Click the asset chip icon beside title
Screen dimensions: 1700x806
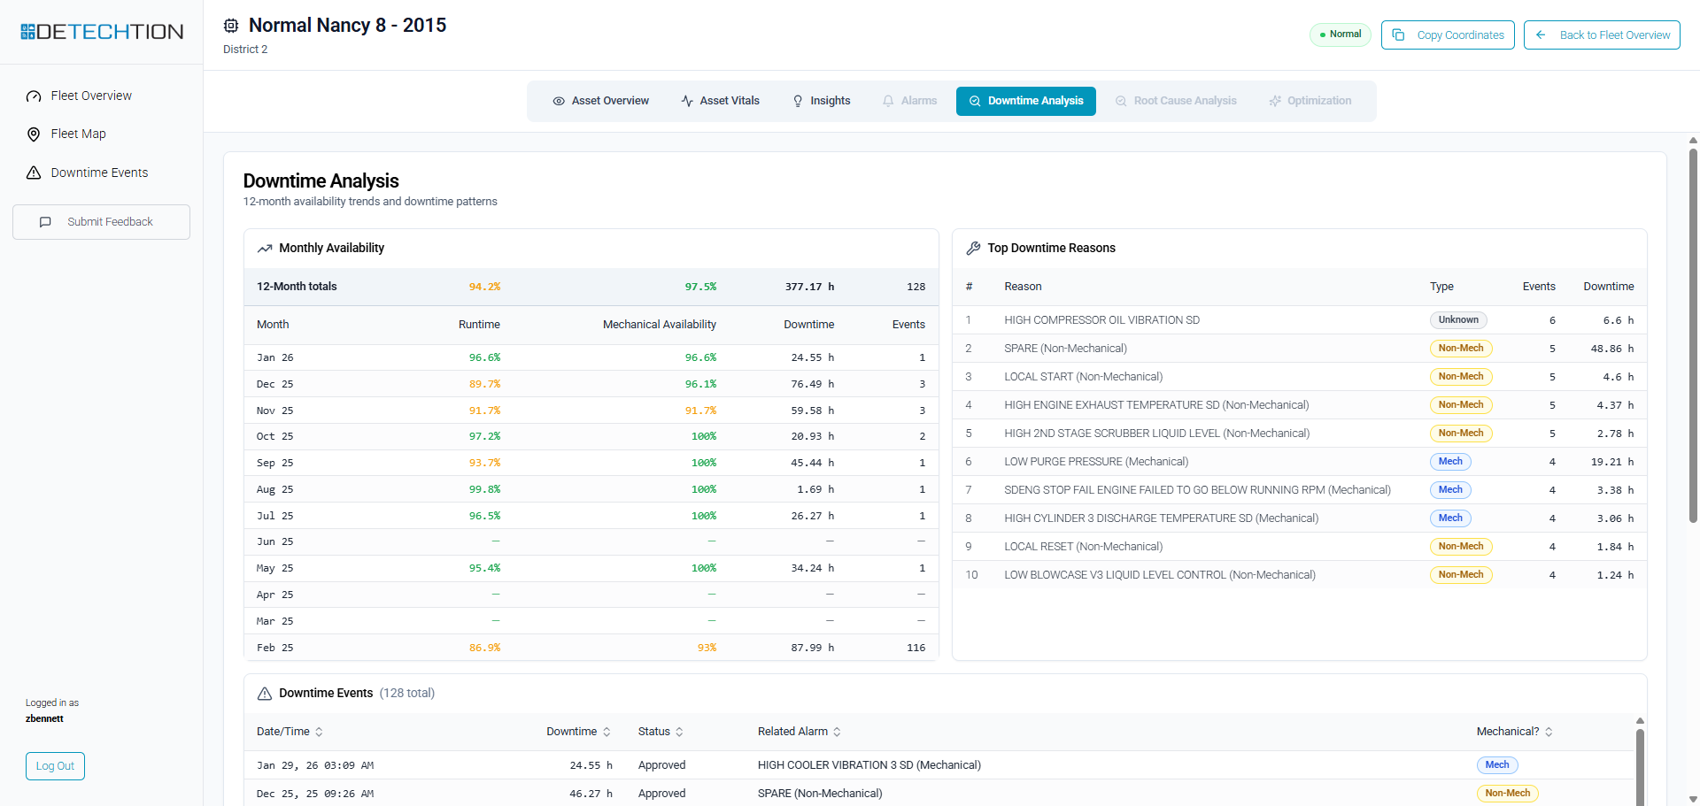(231, 26)
